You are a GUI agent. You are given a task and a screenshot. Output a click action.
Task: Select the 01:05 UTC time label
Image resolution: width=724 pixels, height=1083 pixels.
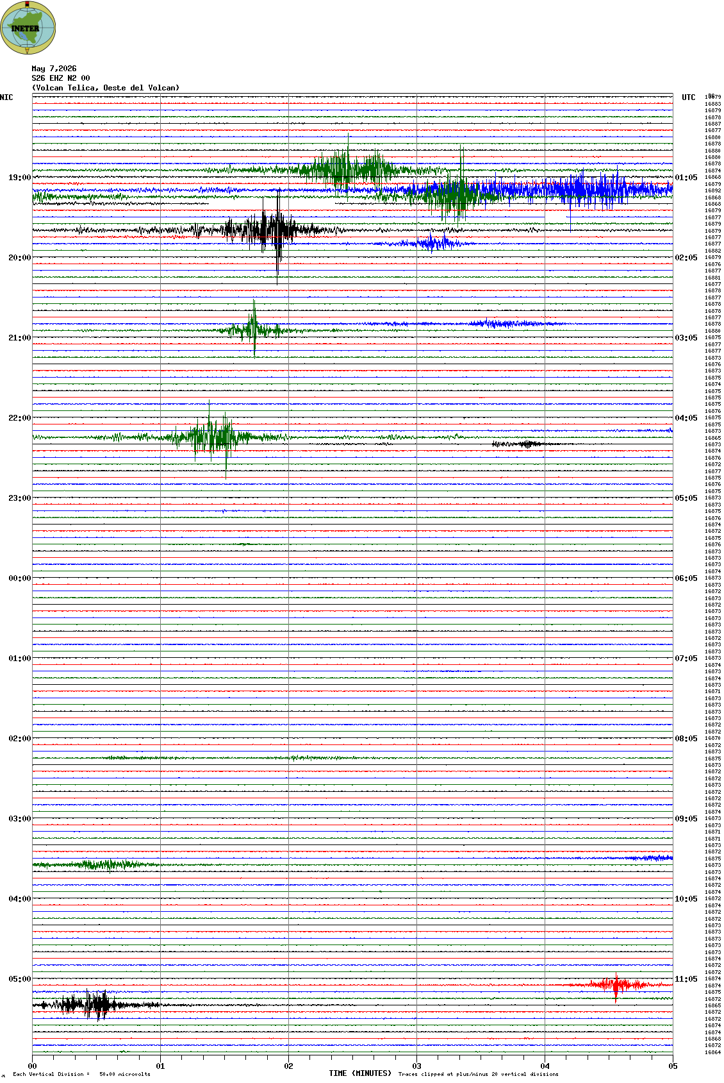(x=686, y=178)
